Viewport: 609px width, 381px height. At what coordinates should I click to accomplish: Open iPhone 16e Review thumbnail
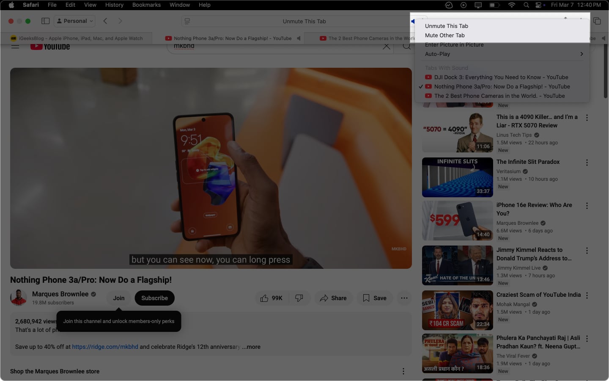point(458,221)
